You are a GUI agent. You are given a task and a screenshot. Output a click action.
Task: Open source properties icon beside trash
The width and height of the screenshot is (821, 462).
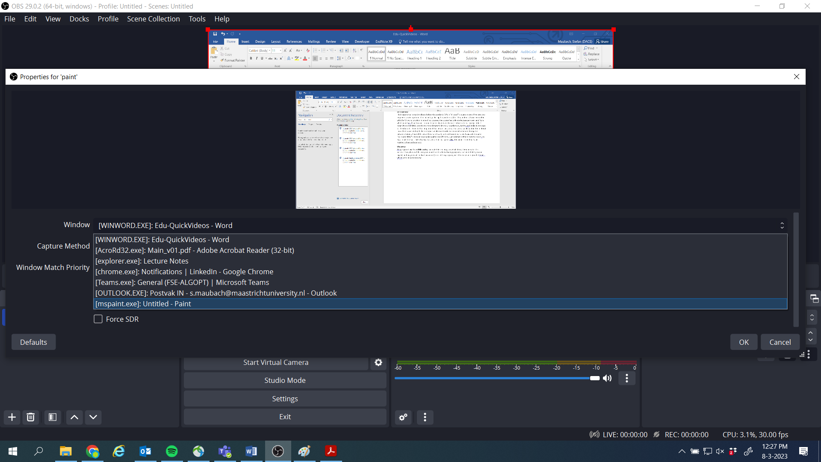click(x=53, y=417)
